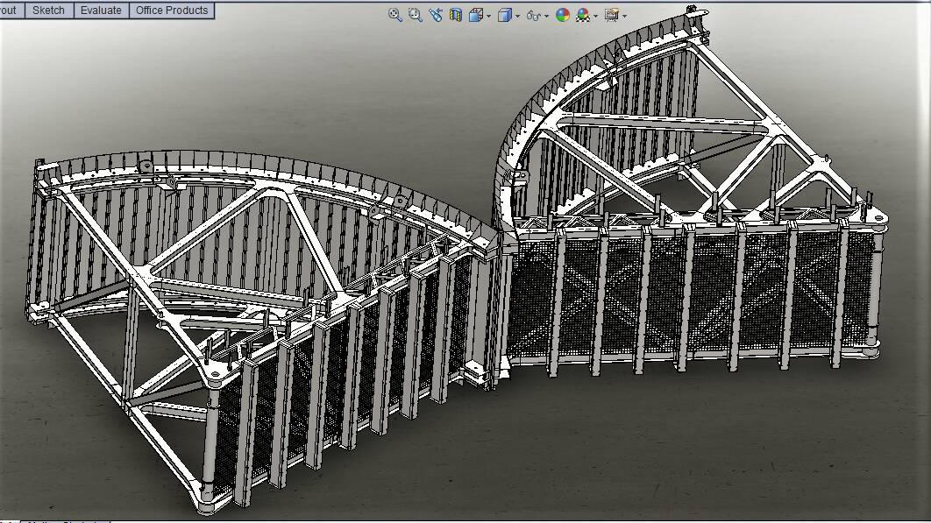Toggle Hide/Show Items glasses icon
The height and width of the screenshot is (523, 931).
point(533,15)
